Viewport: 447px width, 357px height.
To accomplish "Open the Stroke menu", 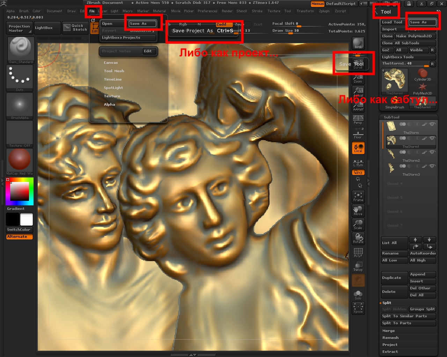I will [x=257, y=11].
